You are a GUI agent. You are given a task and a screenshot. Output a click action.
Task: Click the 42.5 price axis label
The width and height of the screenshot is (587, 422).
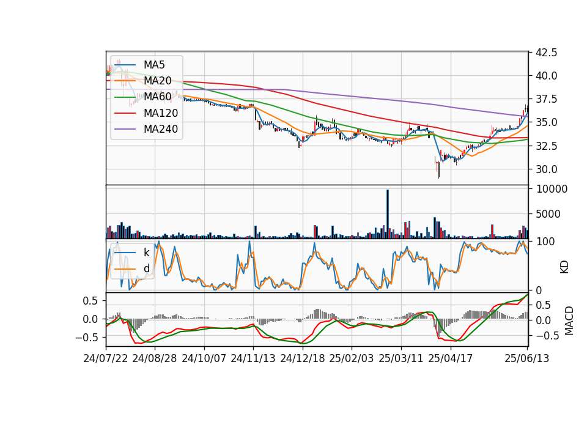[546, 53]
